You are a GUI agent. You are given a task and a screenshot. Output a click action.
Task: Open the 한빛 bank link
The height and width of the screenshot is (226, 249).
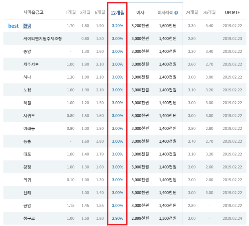(x=27, y=26)
